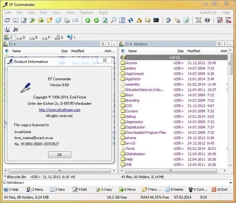Select drive E in the drive bar
Image resolution: width=236 pixels, height=203 pixels.
(34, 38)
